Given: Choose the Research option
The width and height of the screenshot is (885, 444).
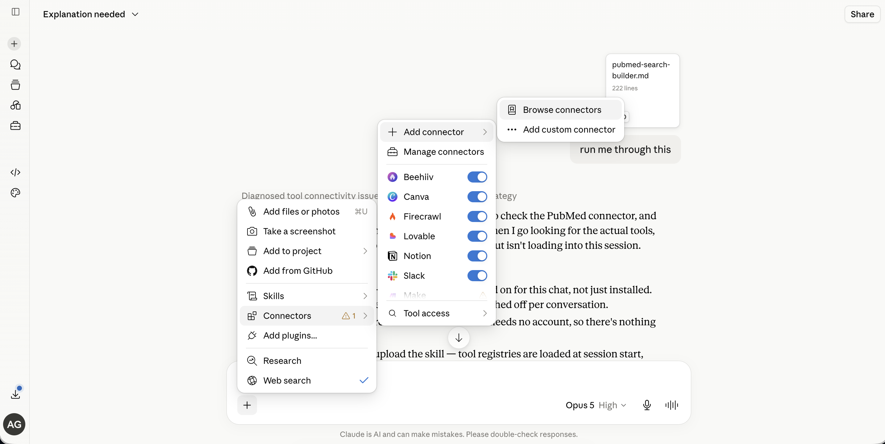Looking at the screenshot, I should [307, 361].
